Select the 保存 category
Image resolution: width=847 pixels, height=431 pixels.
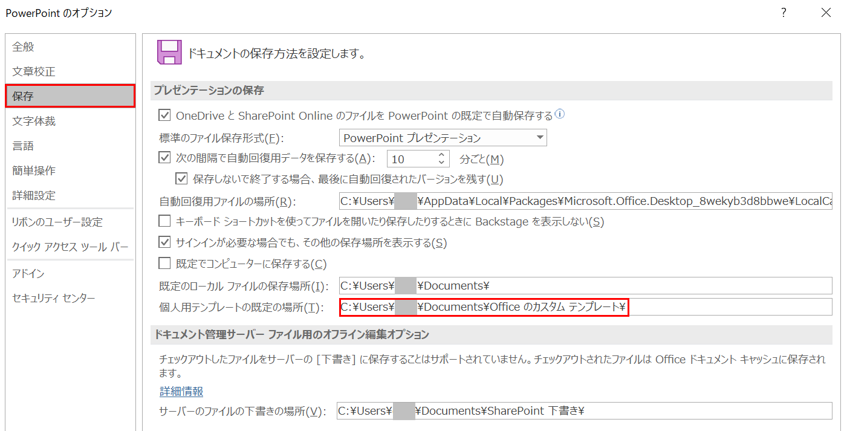(71, 96)
